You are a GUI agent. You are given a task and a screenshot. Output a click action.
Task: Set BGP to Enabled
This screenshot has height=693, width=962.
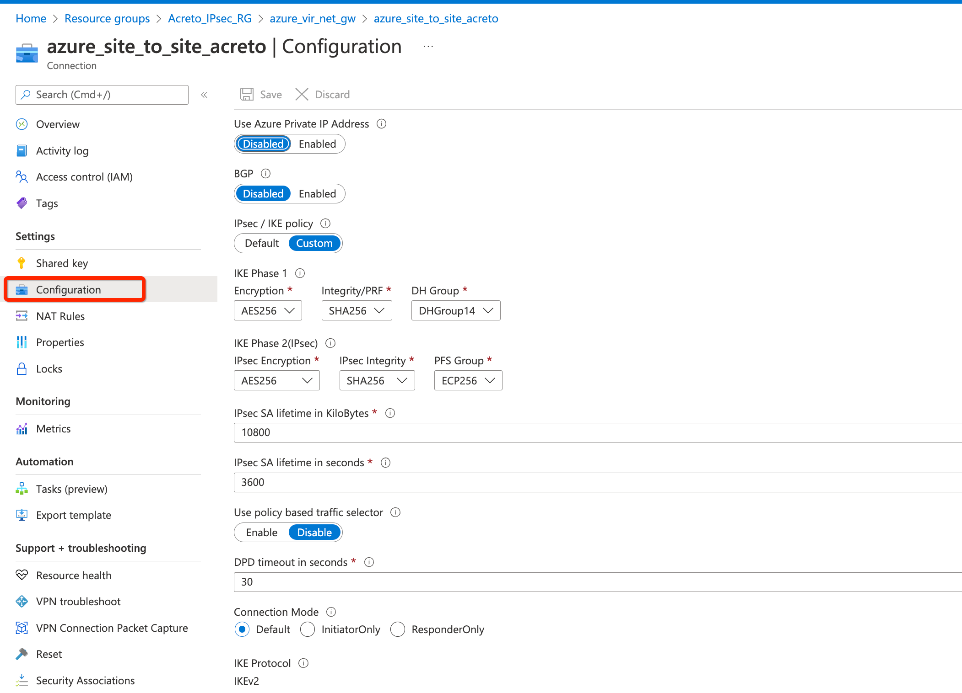[x=317, y=194]
